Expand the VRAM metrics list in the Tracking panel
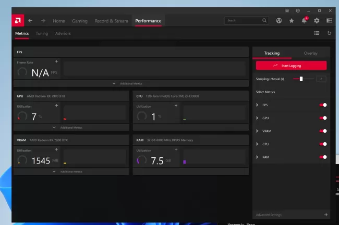 coord(257,131)
